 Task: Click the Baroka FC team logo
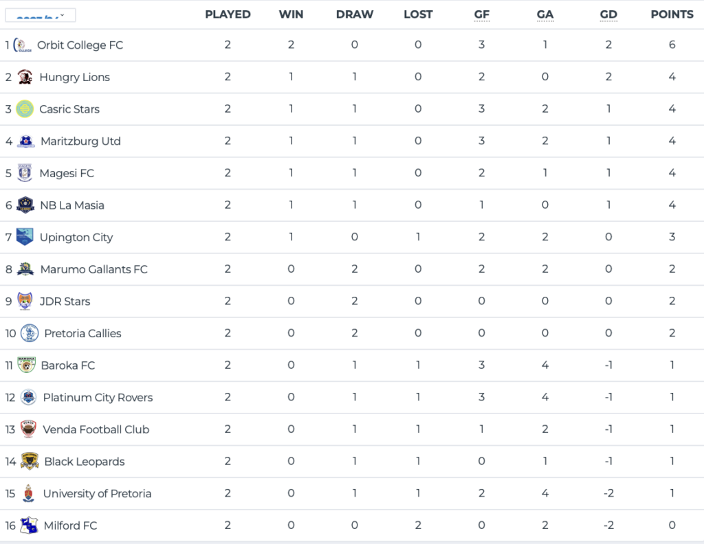[26, 365]
